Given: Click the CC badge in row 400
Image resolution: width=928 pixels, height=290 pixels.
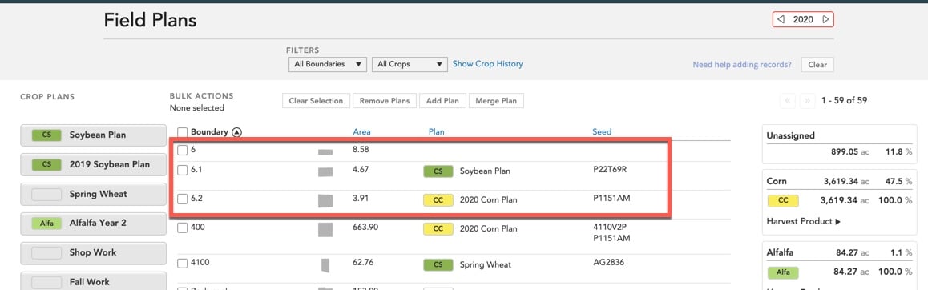Looking at the screenshot, I should (x=438, y=229).
